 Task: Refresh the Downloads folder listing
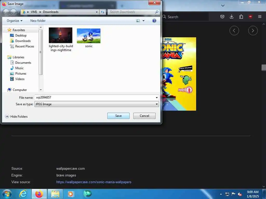tap(102, 12)
